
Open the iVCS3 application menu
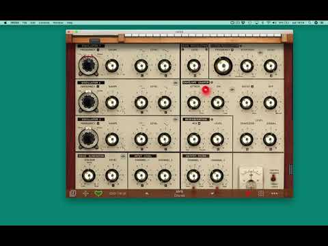[15, 23]
